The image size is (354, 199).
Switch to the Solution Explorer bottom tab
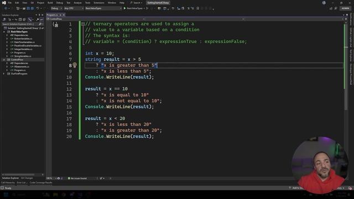[11, 178]
